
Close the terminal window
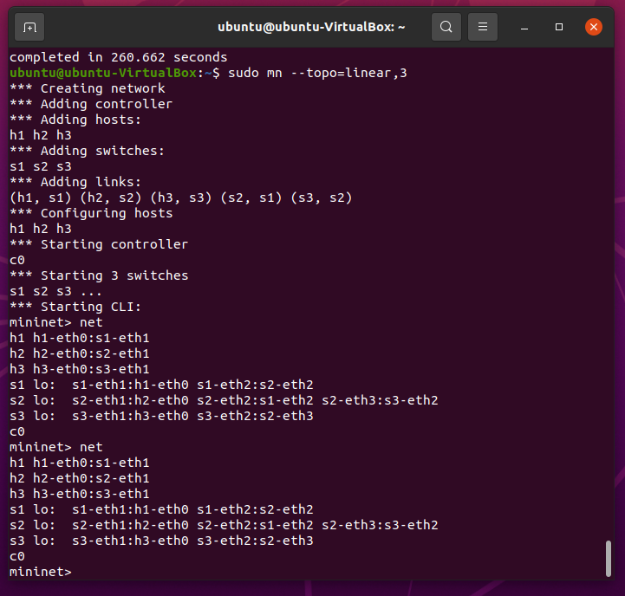click(x=594, y=27)
